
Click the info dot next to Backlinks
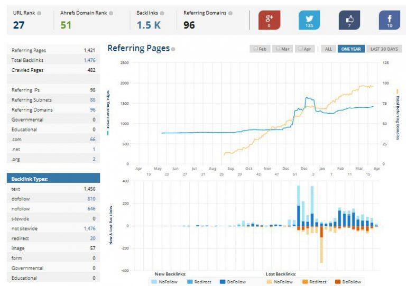pyautogui.click(x=162, y=13)
